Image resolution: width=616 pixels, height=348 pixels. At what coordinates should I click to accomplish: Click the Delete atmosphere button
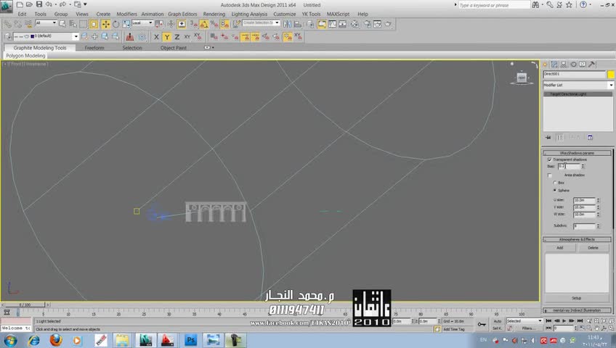click(x=593, y=248)
